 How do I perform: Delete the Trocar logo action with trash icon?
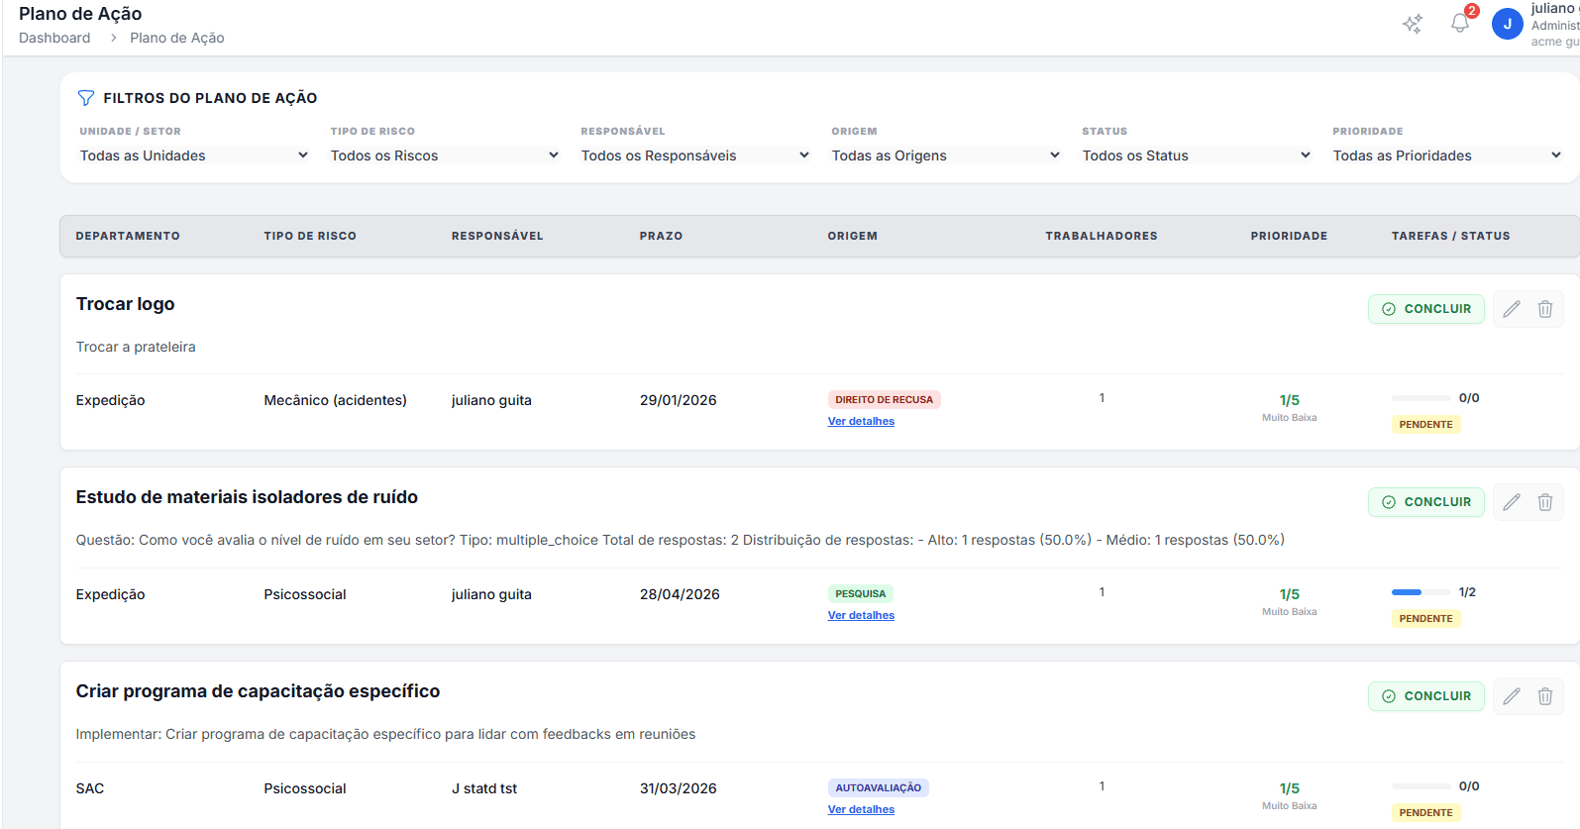click(1544, 309)
